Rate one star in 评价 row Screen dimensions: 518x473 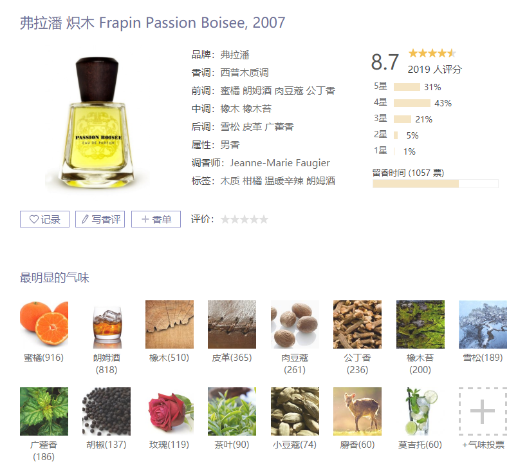225,219
